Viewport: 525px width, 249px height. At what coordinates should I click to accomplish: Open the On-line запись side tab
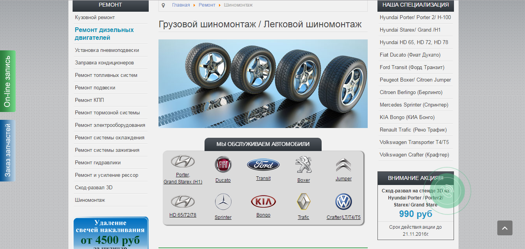coord(8,81)
